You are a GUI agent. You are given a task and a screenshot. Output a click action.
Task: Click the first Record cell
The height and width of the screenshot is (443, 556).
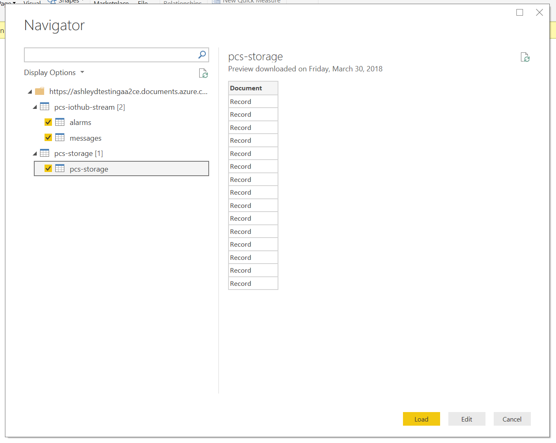coord(253,101)
